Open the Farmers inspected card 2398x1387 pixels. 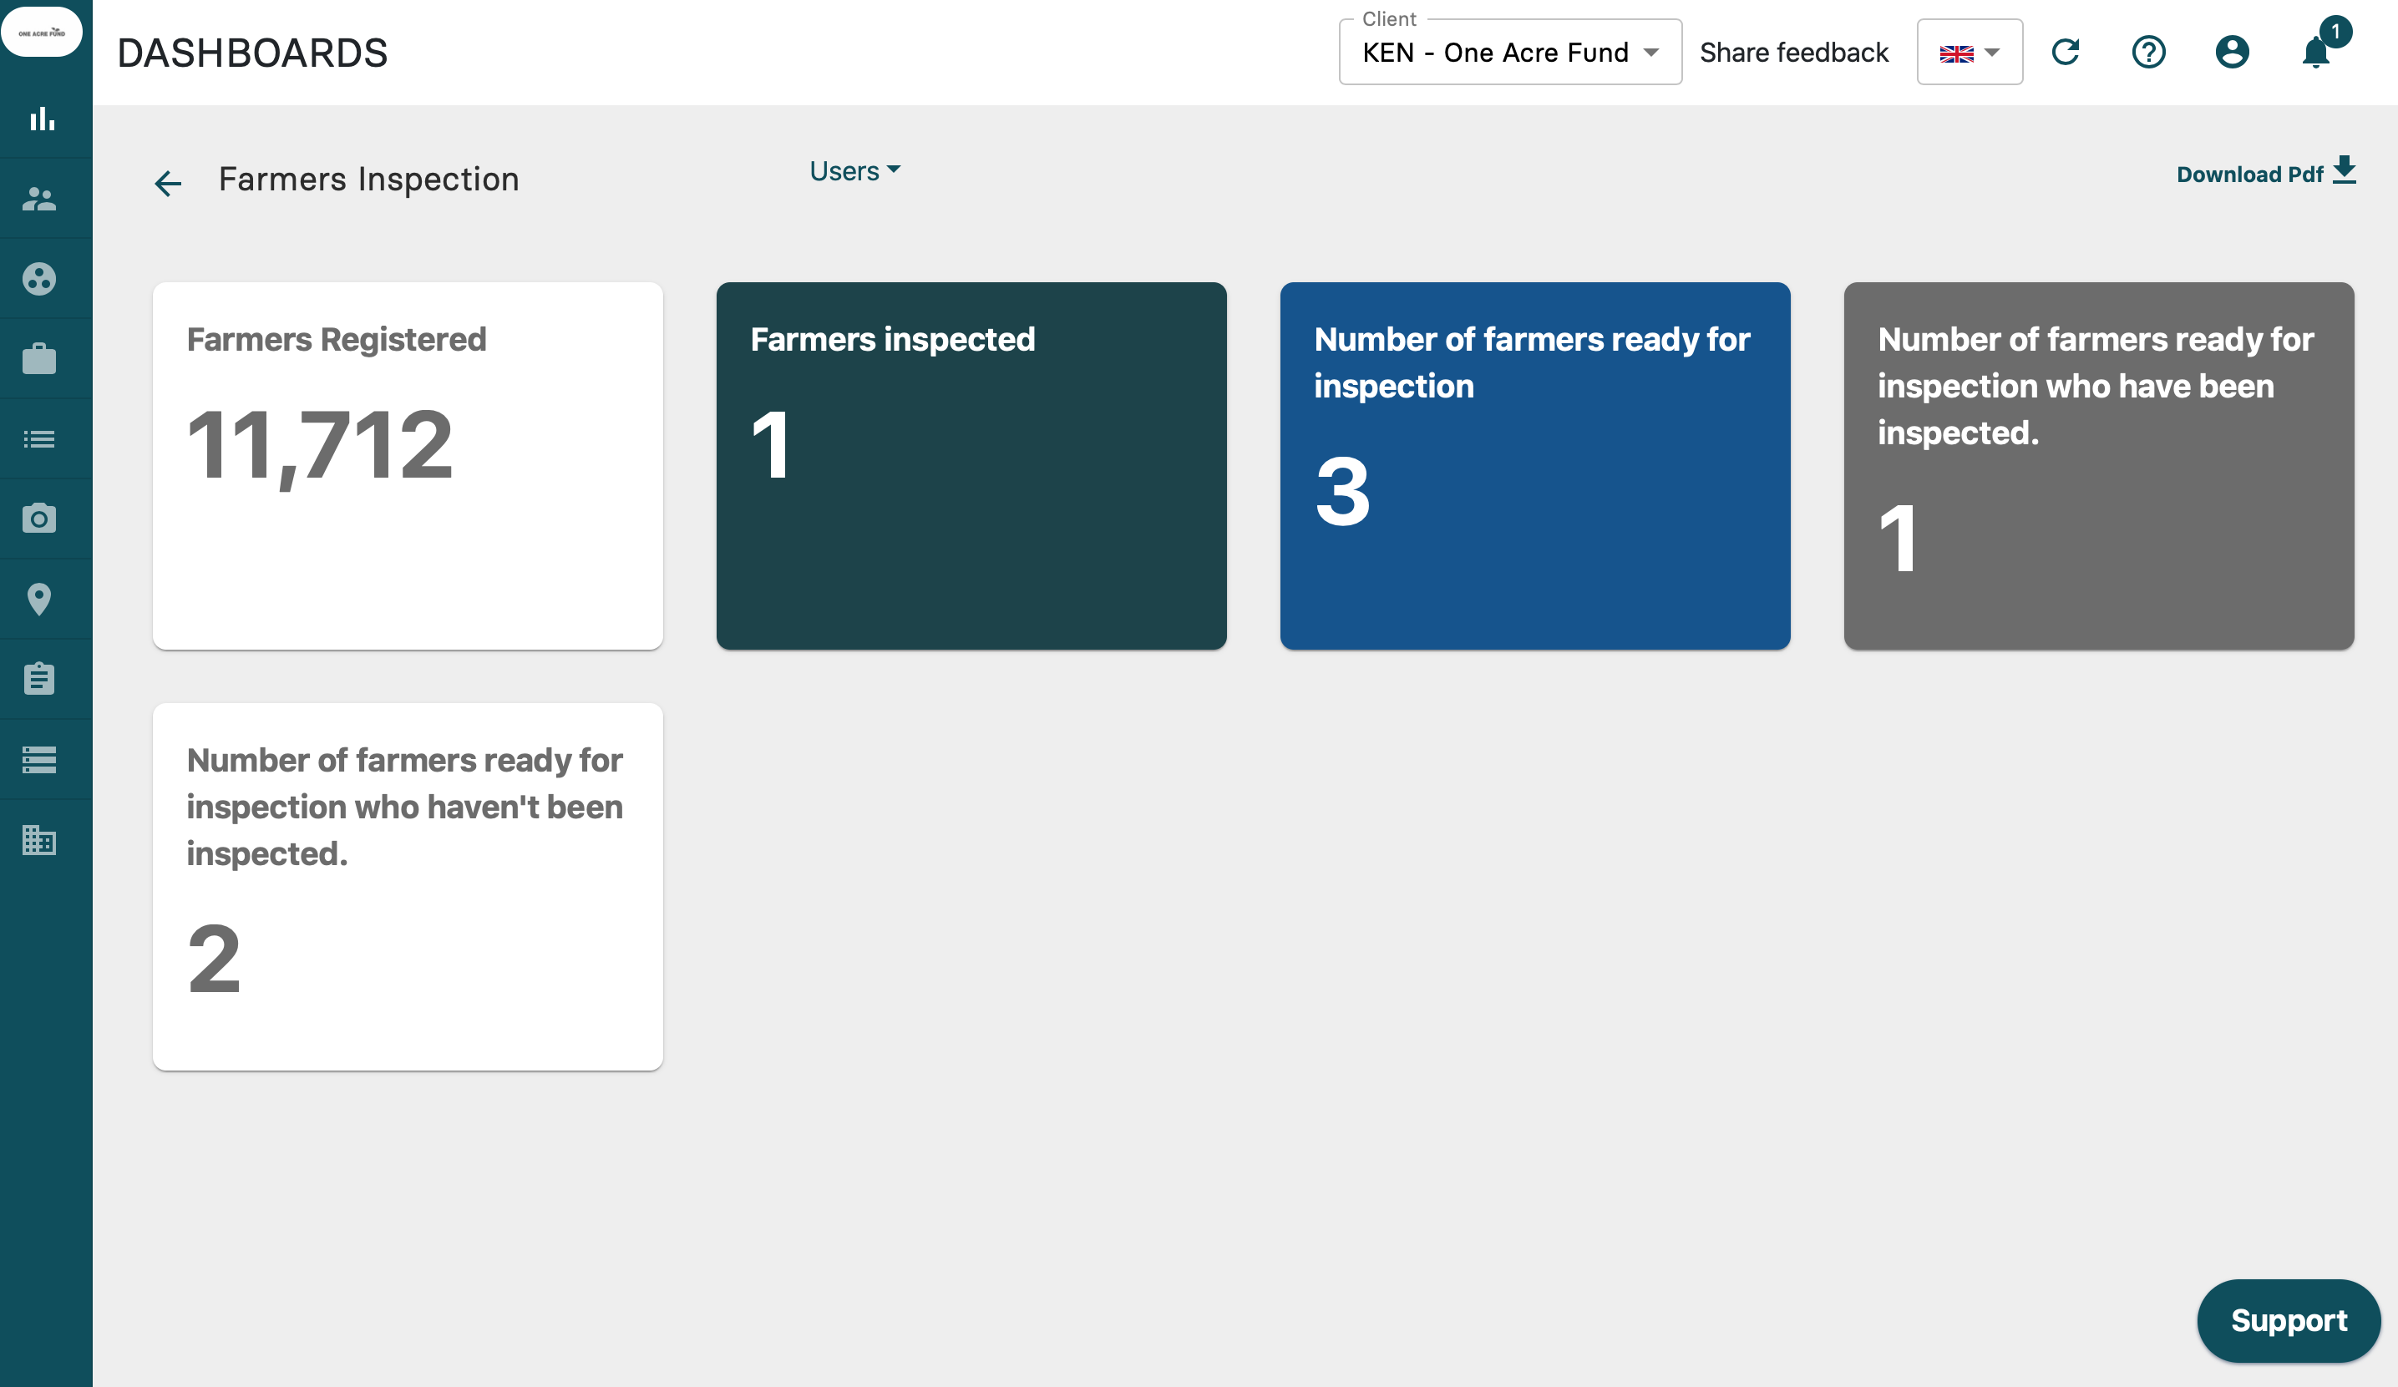point(971,465)
